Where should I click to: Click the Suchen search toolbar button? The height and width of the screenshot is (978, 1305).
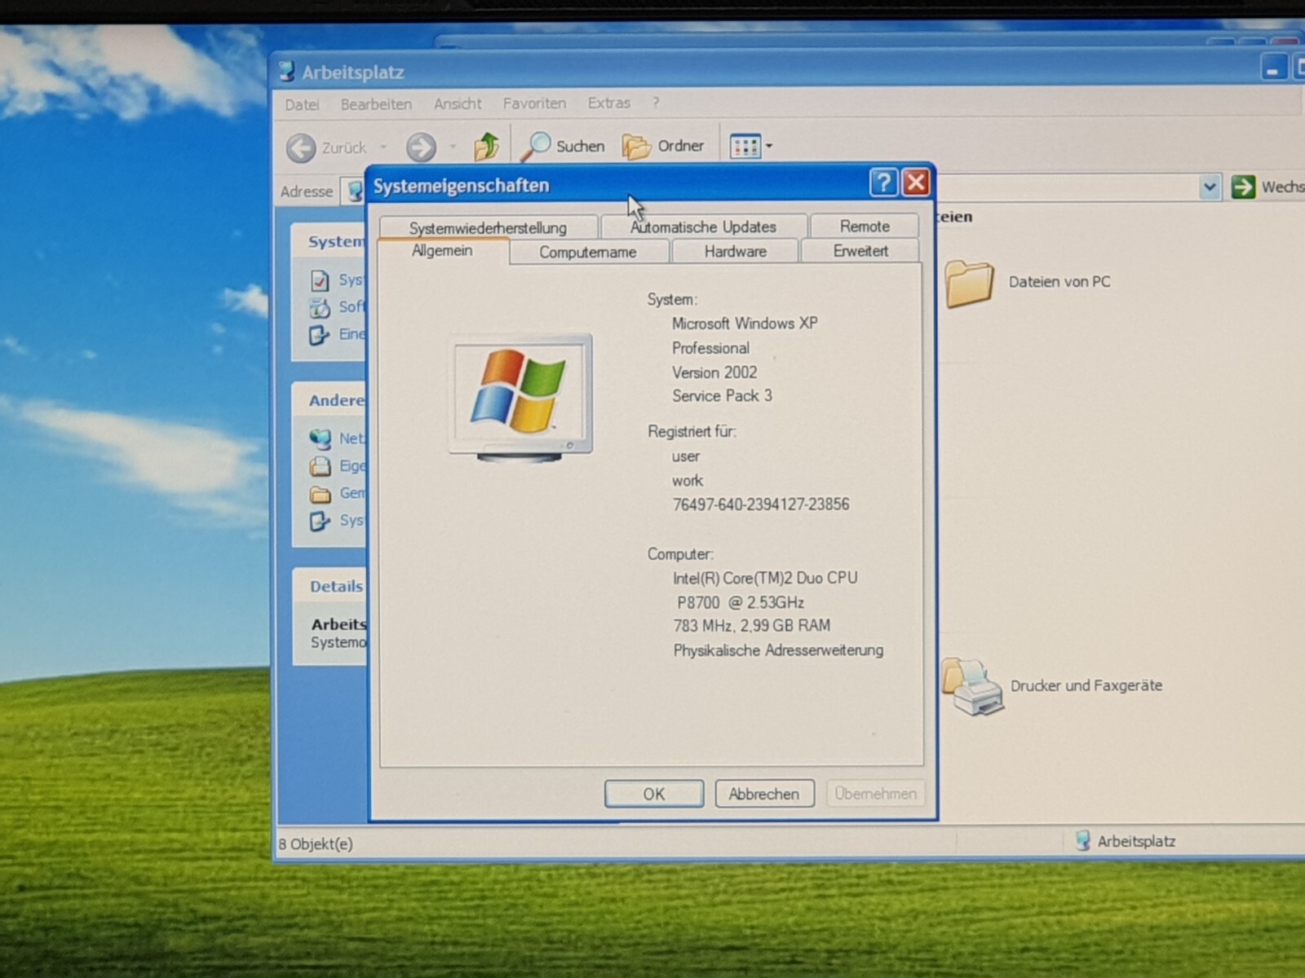coord(564,146)
